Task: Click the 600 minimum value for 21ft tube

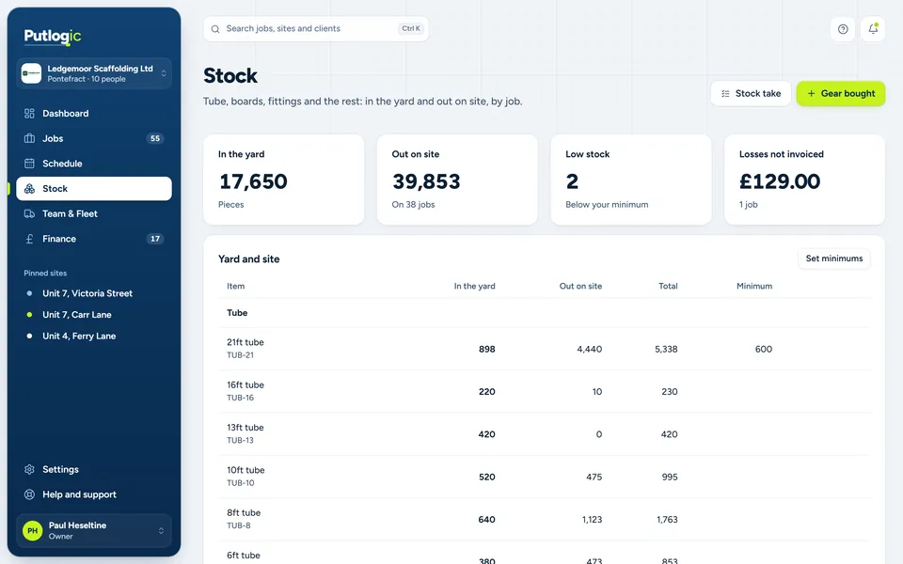Action: coord(764,350)
